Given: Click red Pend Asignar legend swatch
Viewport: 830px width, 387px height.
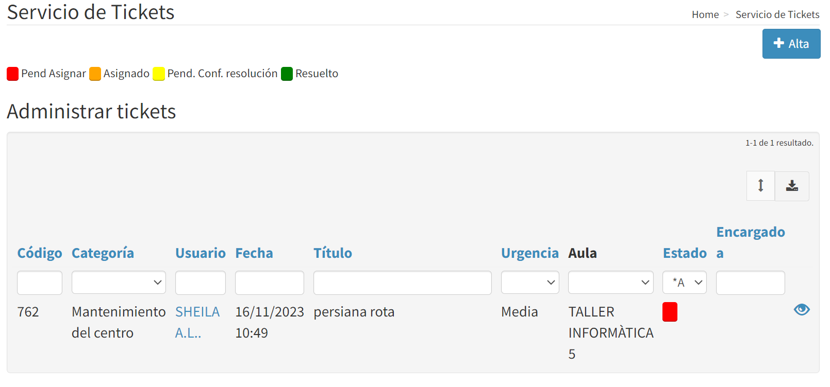Looking at the screenshot, I should 13,74.
